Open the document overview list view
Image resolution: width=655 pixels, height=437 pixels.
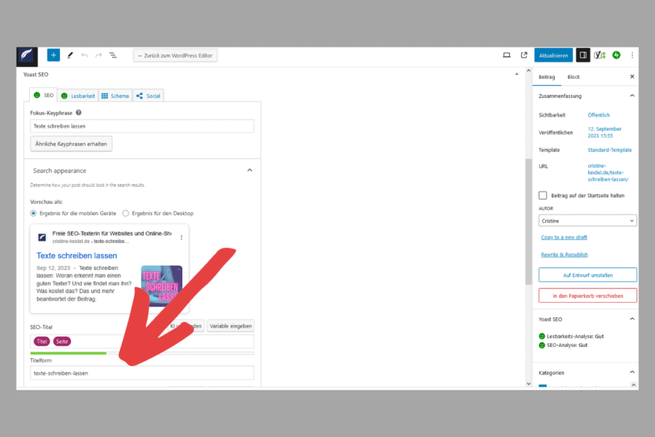[x=113, y=55]
